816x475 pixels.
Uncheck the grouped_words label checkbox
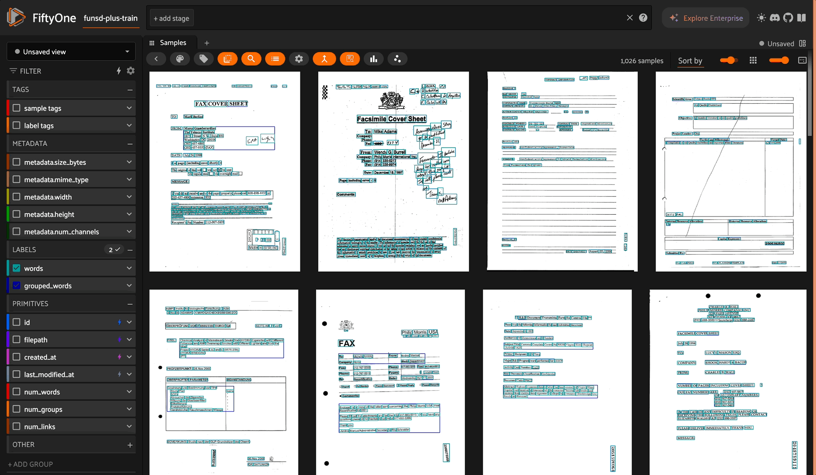coord(17,286)
